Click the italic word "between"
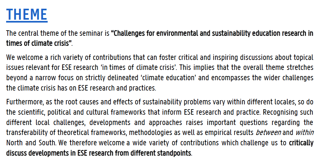324x163 pixels. click(273, 133)
